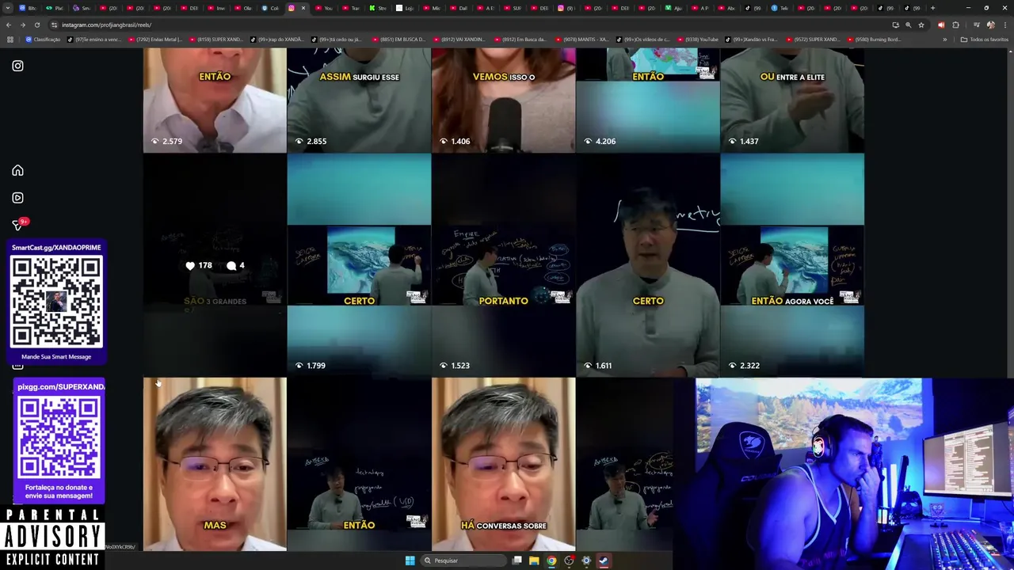The height and width of the screenshot is (570, 1014).
Task: Switch to the 'Teli' tab
Action: pos(781,8)
